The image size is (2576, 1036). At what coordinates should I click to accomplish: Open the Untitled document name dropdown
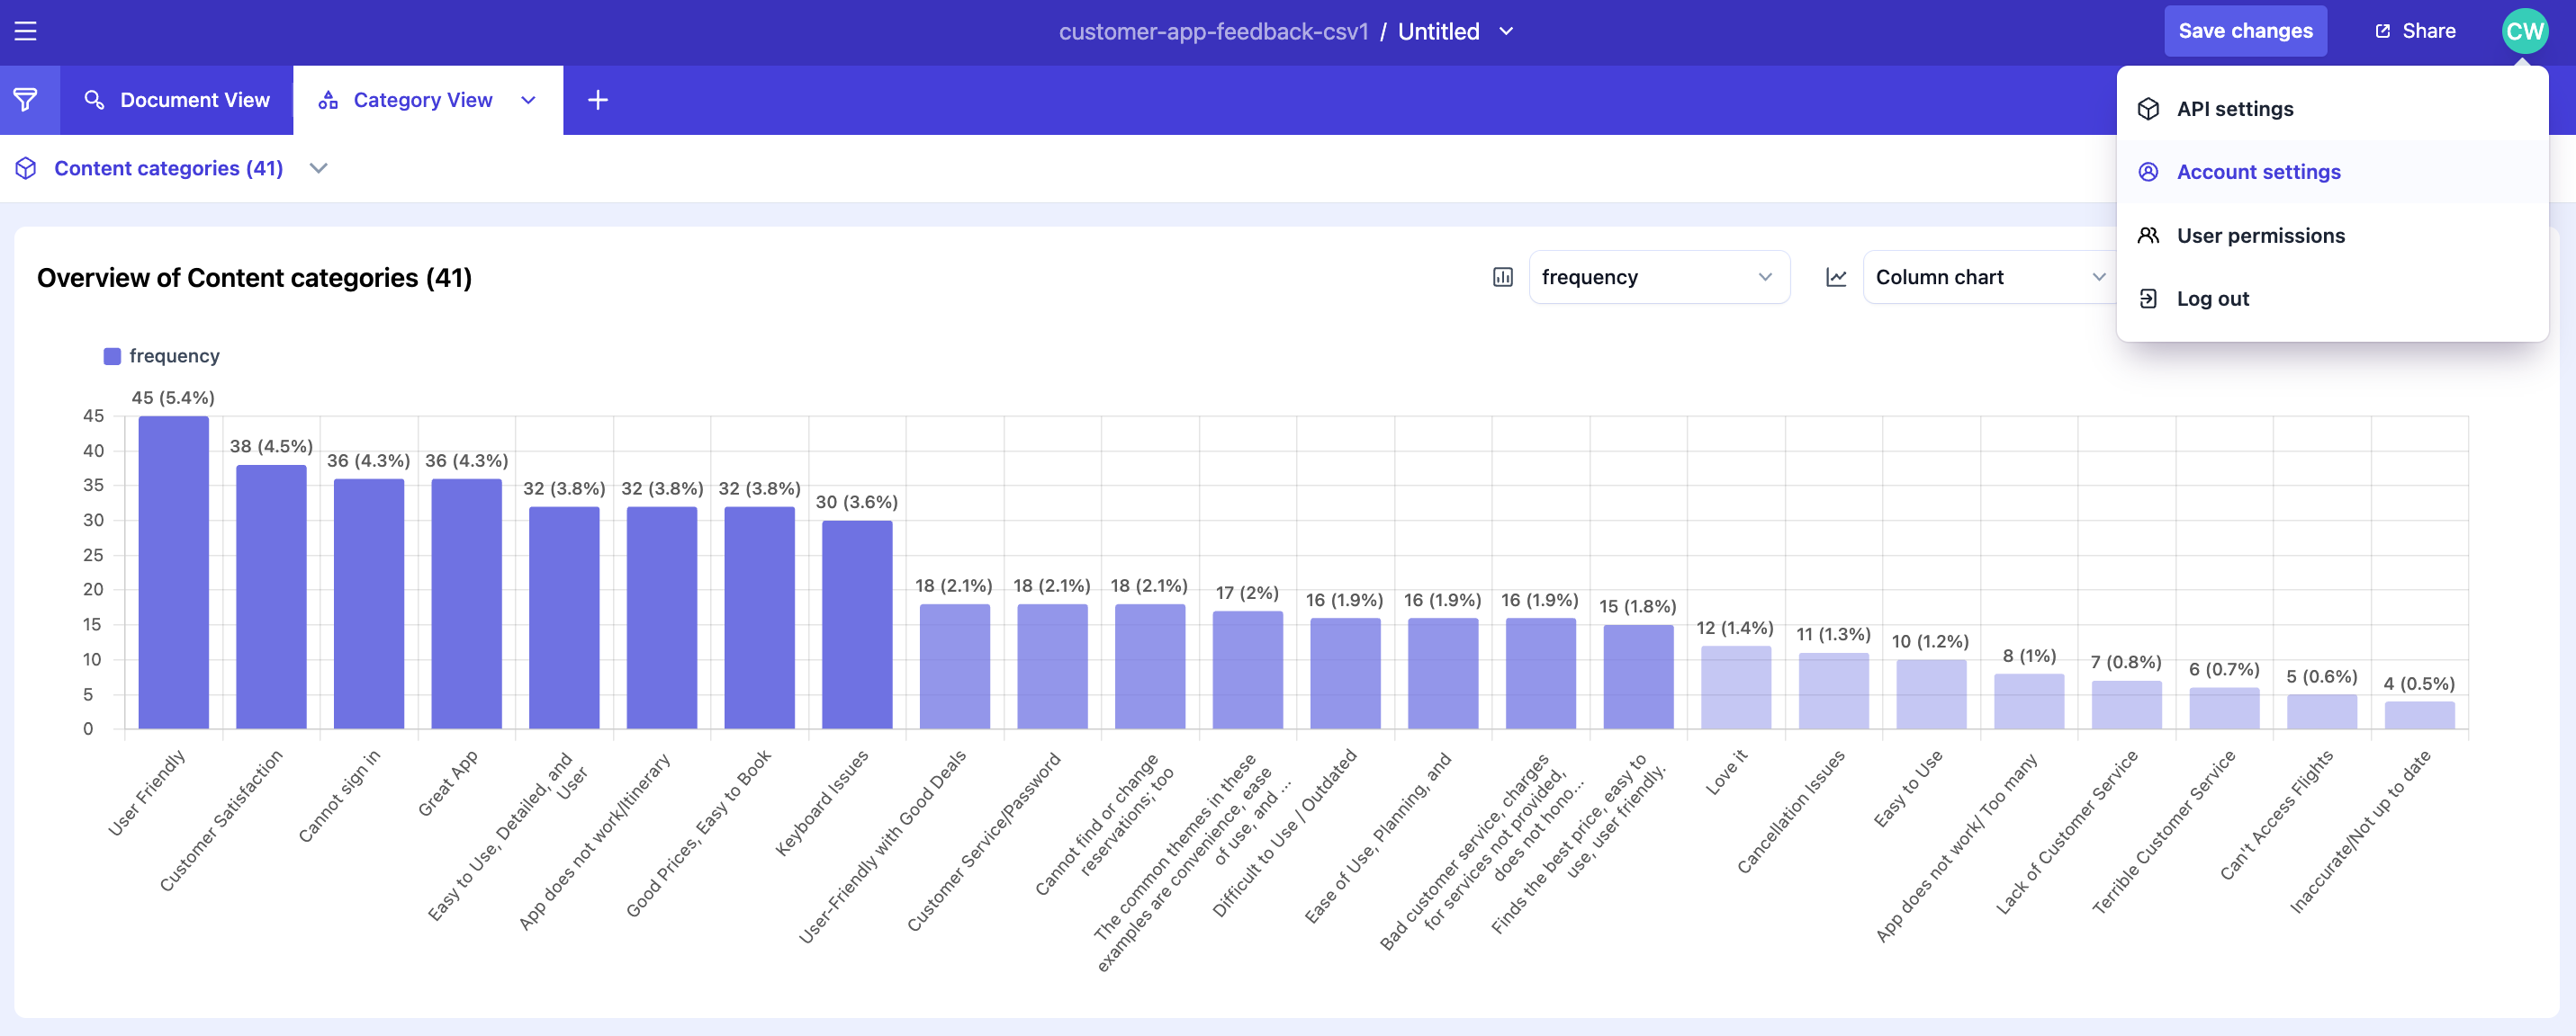[x=1506, y=31]
